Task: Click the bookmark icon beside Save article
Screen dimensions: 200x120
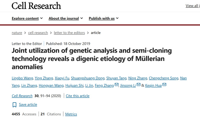Action: (x=15, y=105)
